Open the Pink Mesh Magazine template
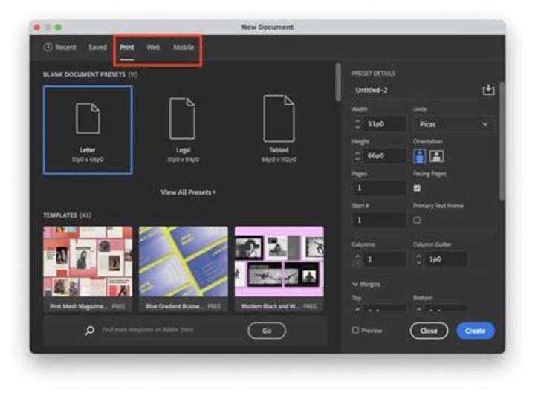Viewport: 535px width, 393px height. point(88,268)
